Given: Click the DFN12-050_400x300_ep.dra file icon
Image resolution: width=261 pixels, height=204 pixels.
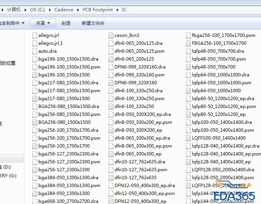Looking at the screenshot, I should [x=111, y=186].
